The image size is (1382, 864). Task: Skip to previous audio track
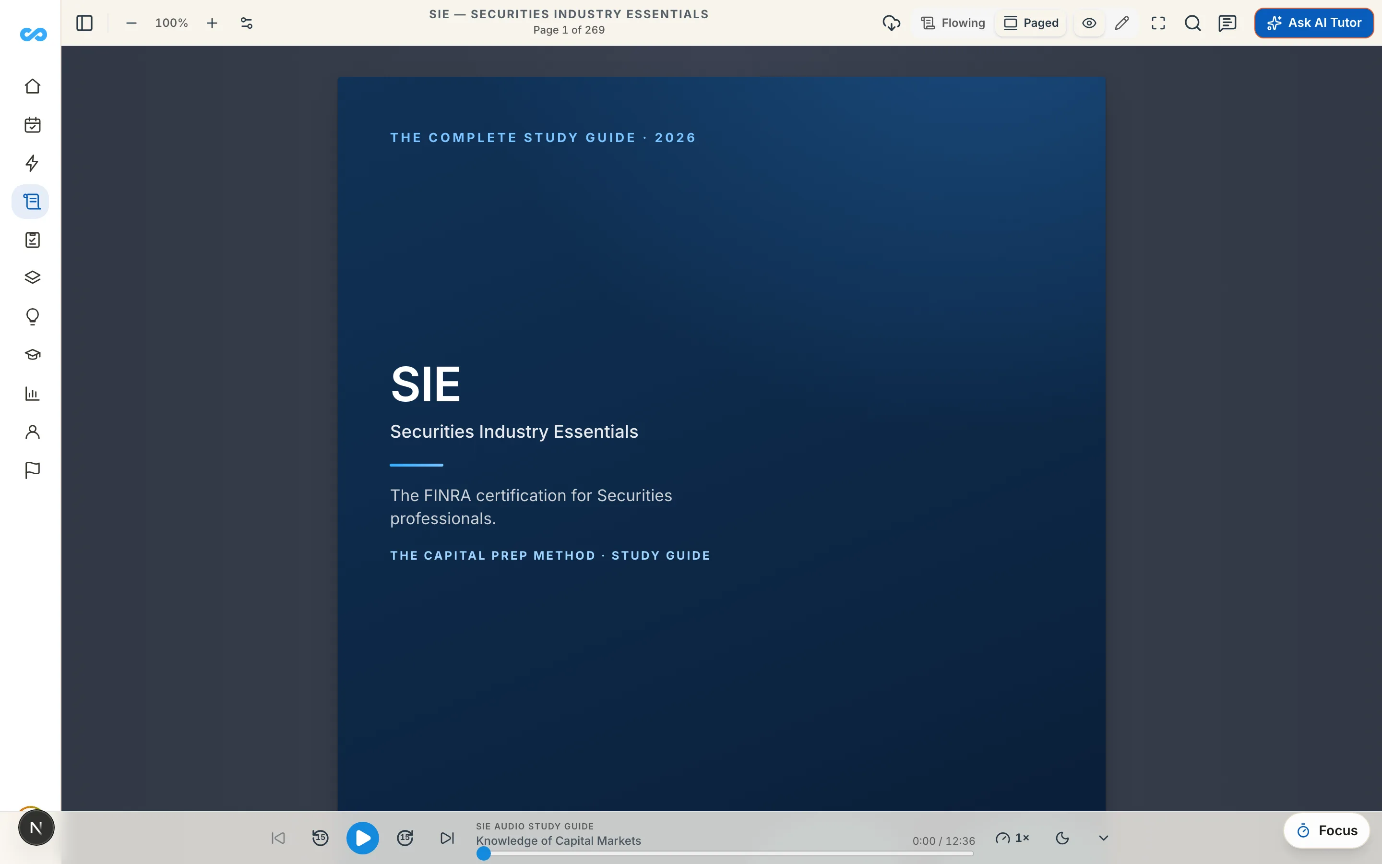point(278,838)
